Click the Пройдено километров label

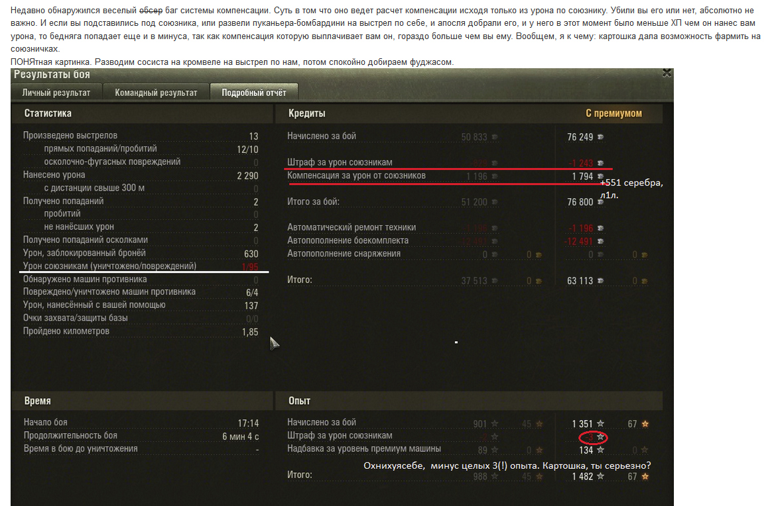point(66,331)
